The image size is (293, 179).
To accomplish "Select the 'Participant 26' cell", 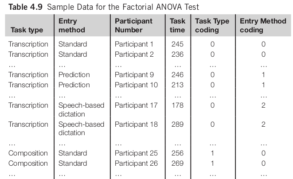I will click(136, 163).
